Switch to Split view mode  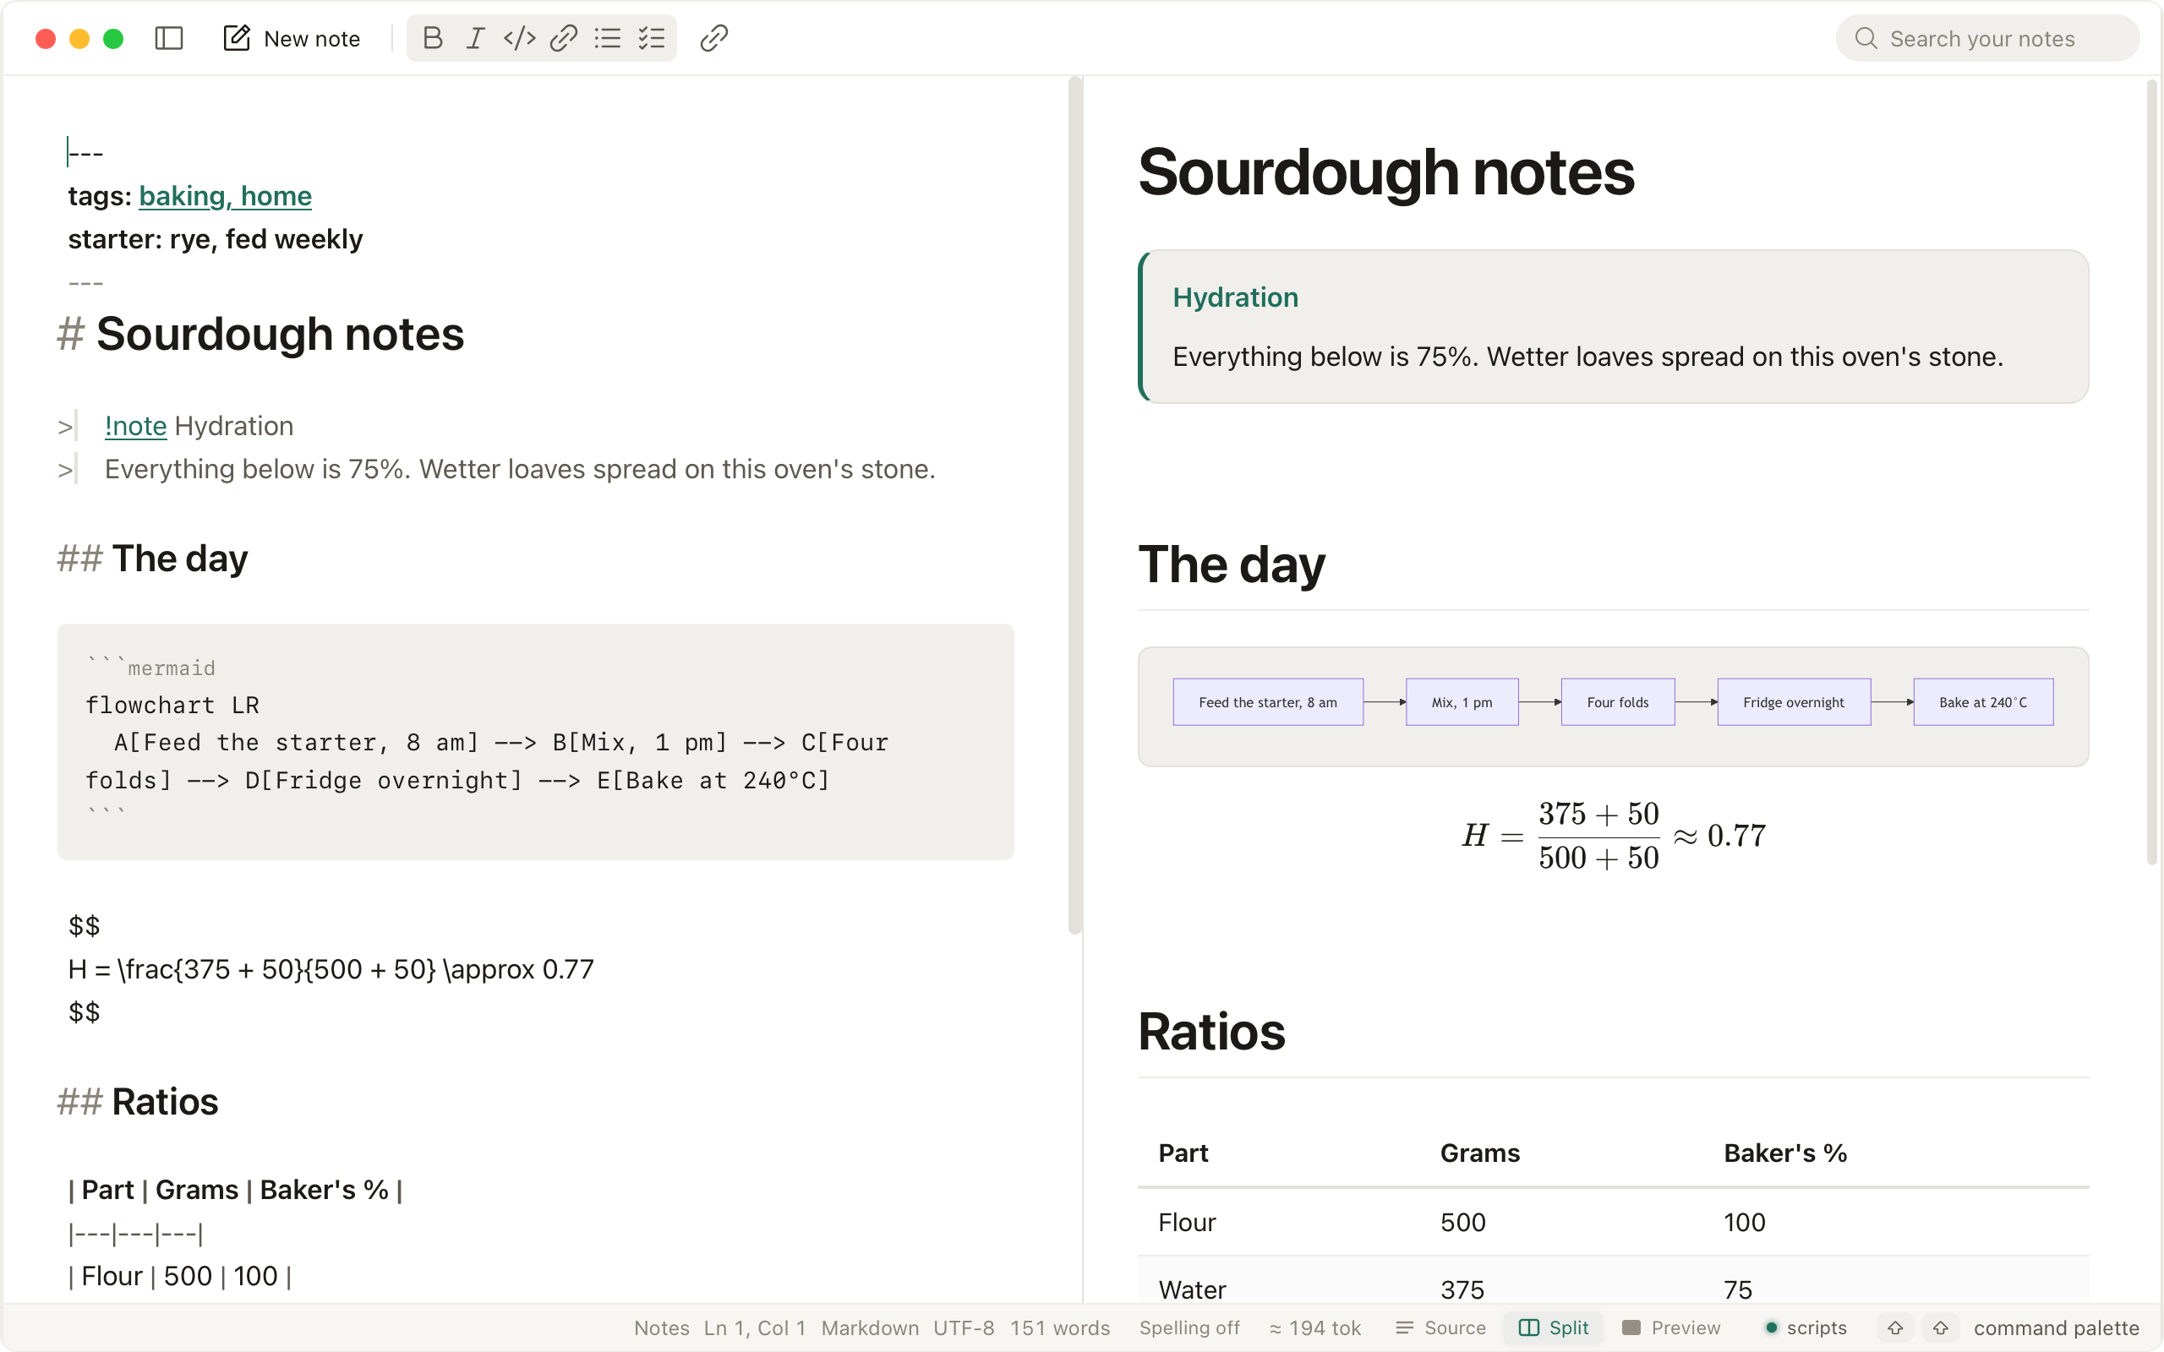tap(1553, 1327)
